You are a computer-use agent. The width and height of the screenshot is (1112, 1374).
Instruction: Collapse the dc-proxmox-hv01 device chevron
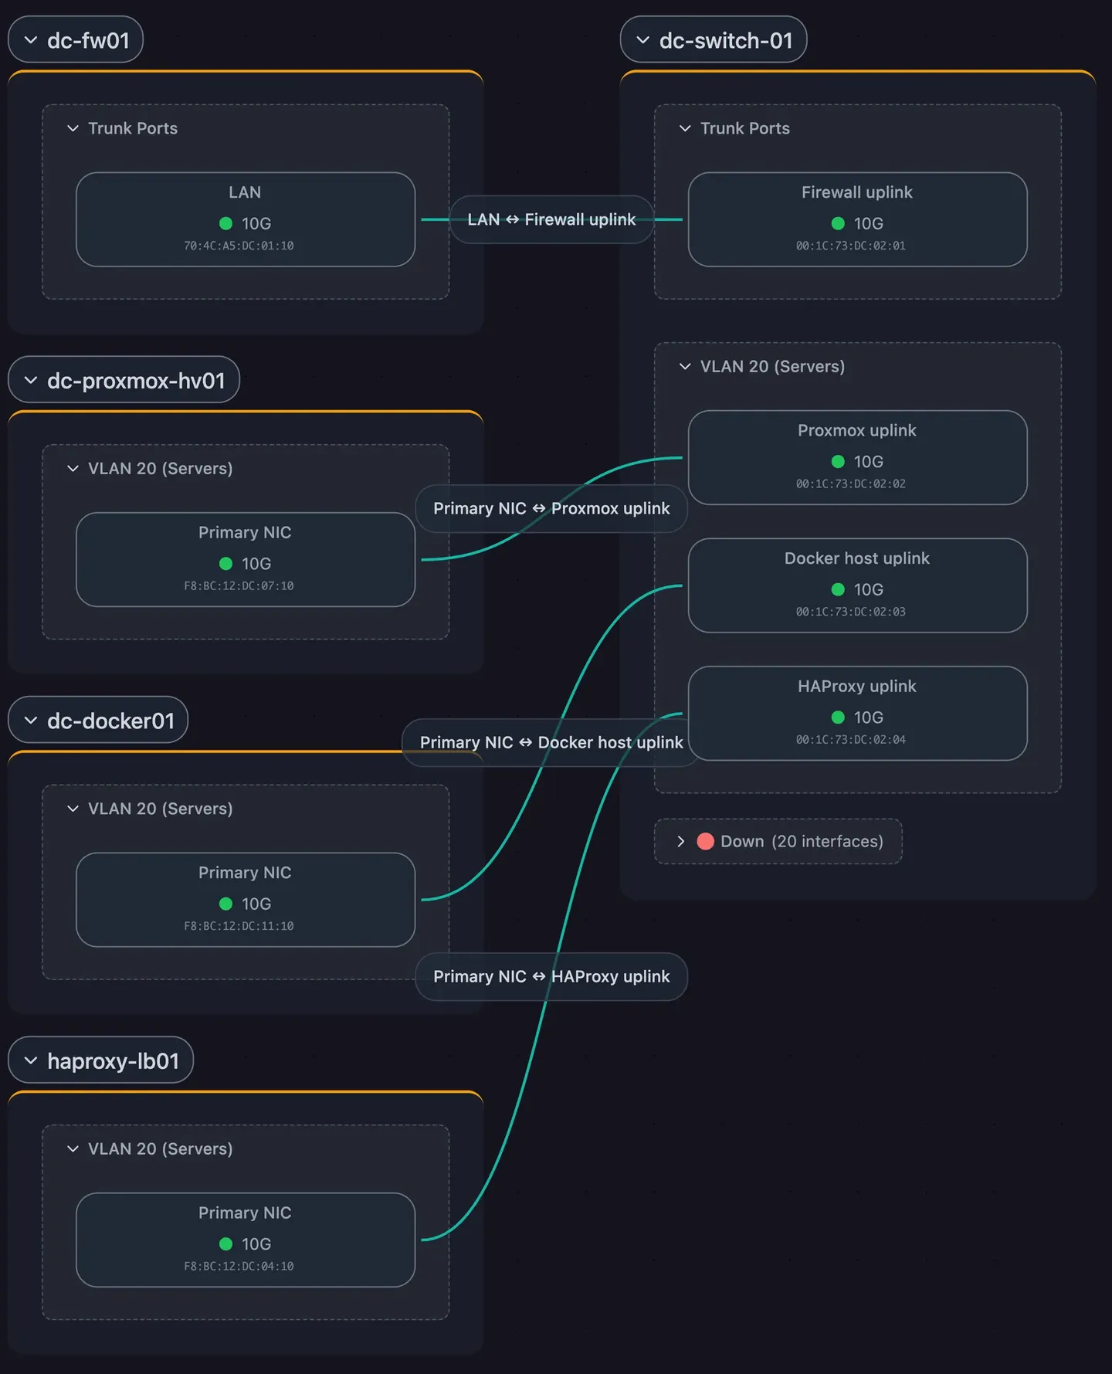coord(31,380)
